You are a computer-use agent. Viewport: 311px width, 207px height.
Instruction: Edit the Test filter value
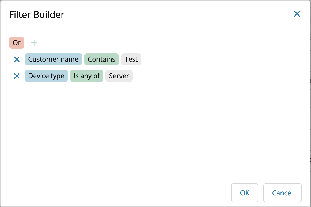(131, 59)
